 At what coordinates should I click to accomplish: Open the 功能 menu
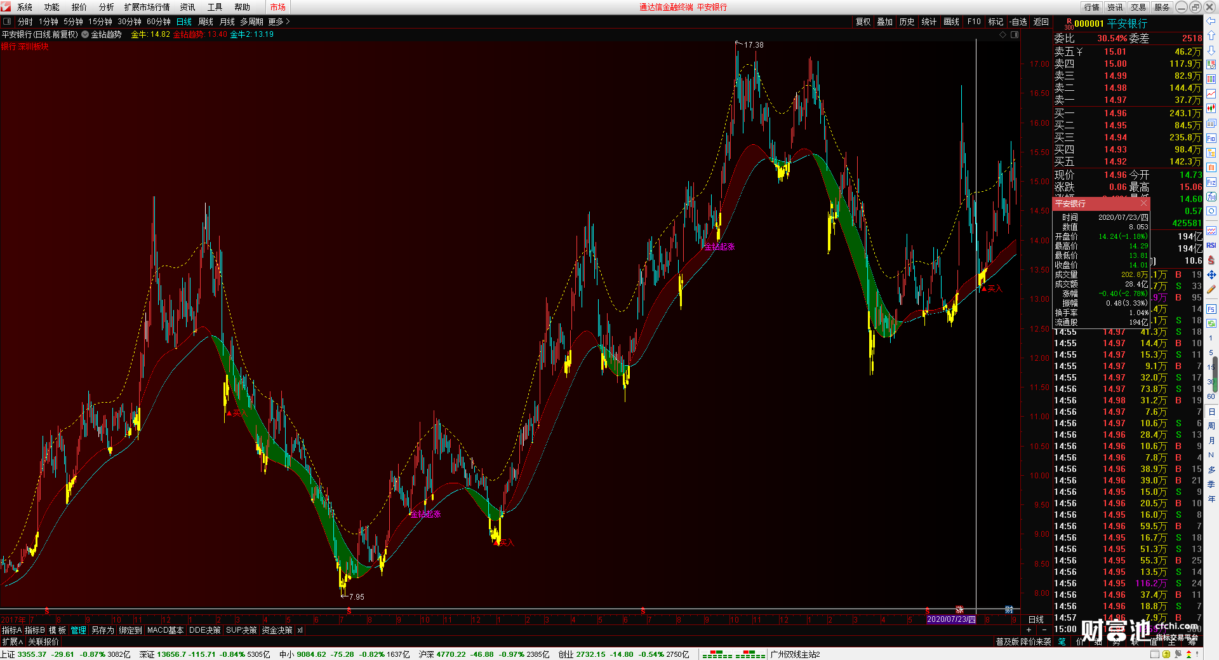coord(51,7)
